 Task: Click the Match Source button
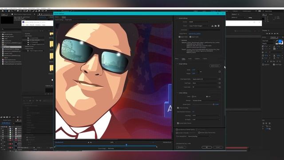(215, 66)
